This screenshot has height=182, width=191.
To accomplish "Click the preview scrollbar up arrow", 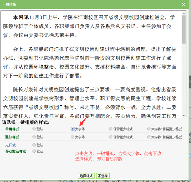I will point(184,13).
